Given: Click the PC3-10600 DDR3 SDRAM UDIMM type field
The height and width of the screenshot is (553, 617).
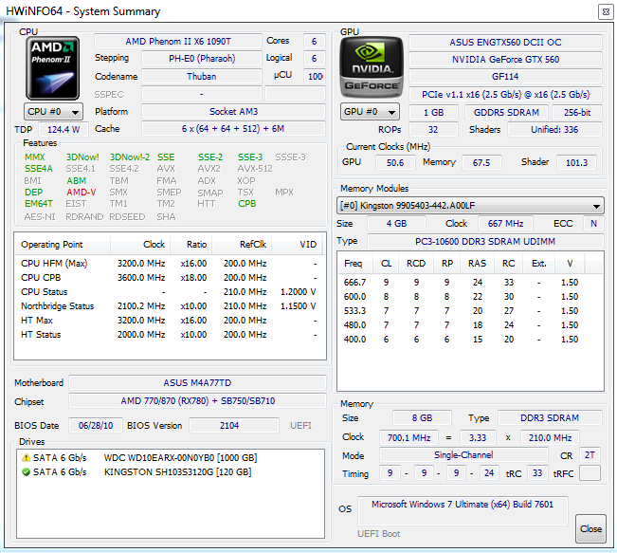Looking at the screenshot, I should pos(485,241).
